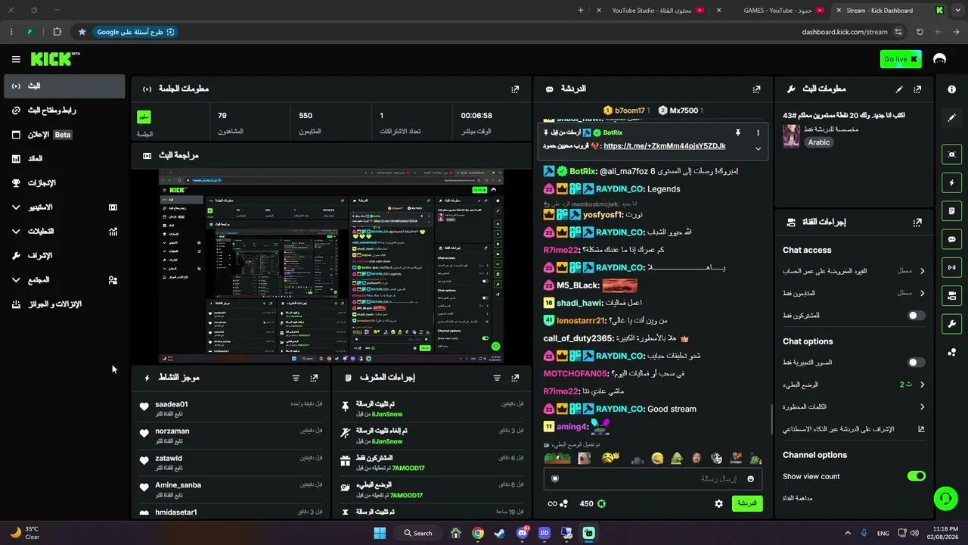The width and height of the screenshot is (968, 545).
Task: Click the Arabic language tag
Action: (x=818, y=142)
